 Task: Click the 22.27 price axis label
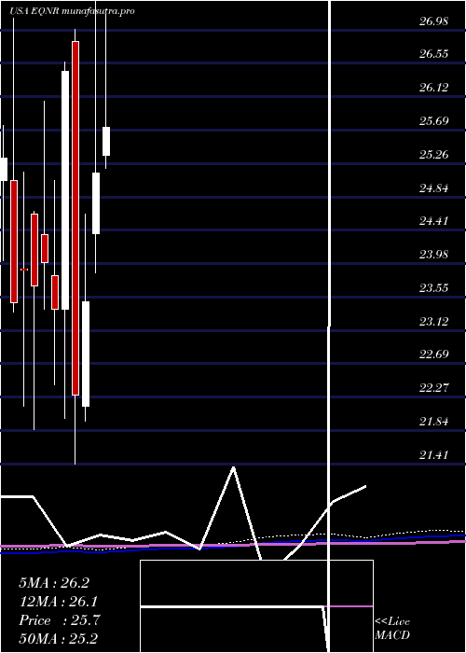tap(433, 388)
